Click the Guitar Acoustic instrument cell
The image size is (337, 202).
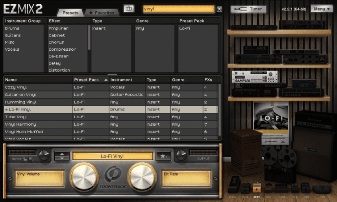pyautogui.click(x=127, y=95)
